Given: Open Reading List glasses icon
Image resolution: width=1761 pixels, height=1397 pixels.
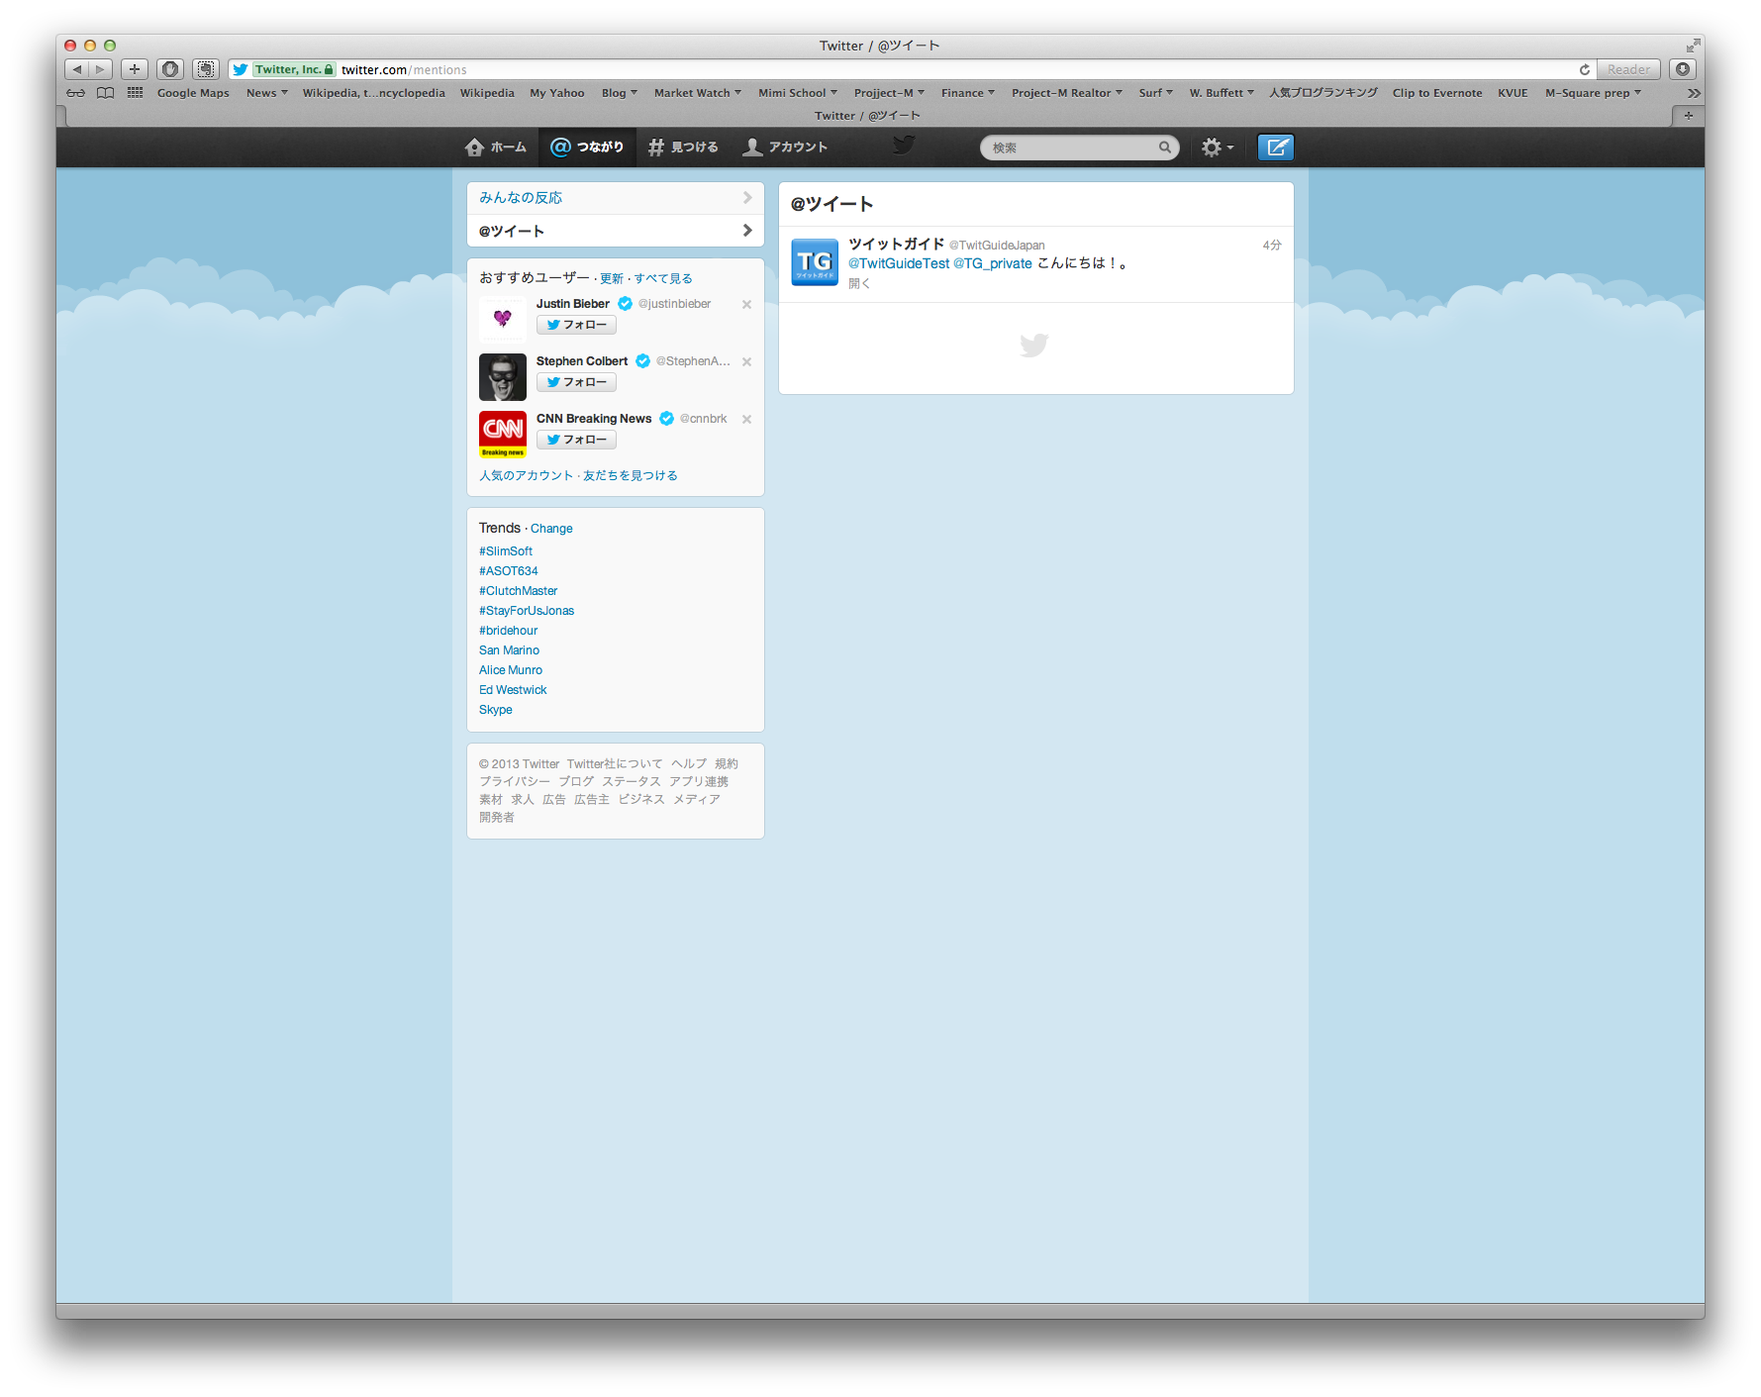Looking at the screenshot, I should pyautogui.click(x=76, y=93).
